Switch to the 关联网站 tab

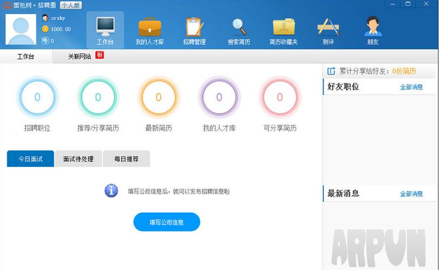coord(80,56)
